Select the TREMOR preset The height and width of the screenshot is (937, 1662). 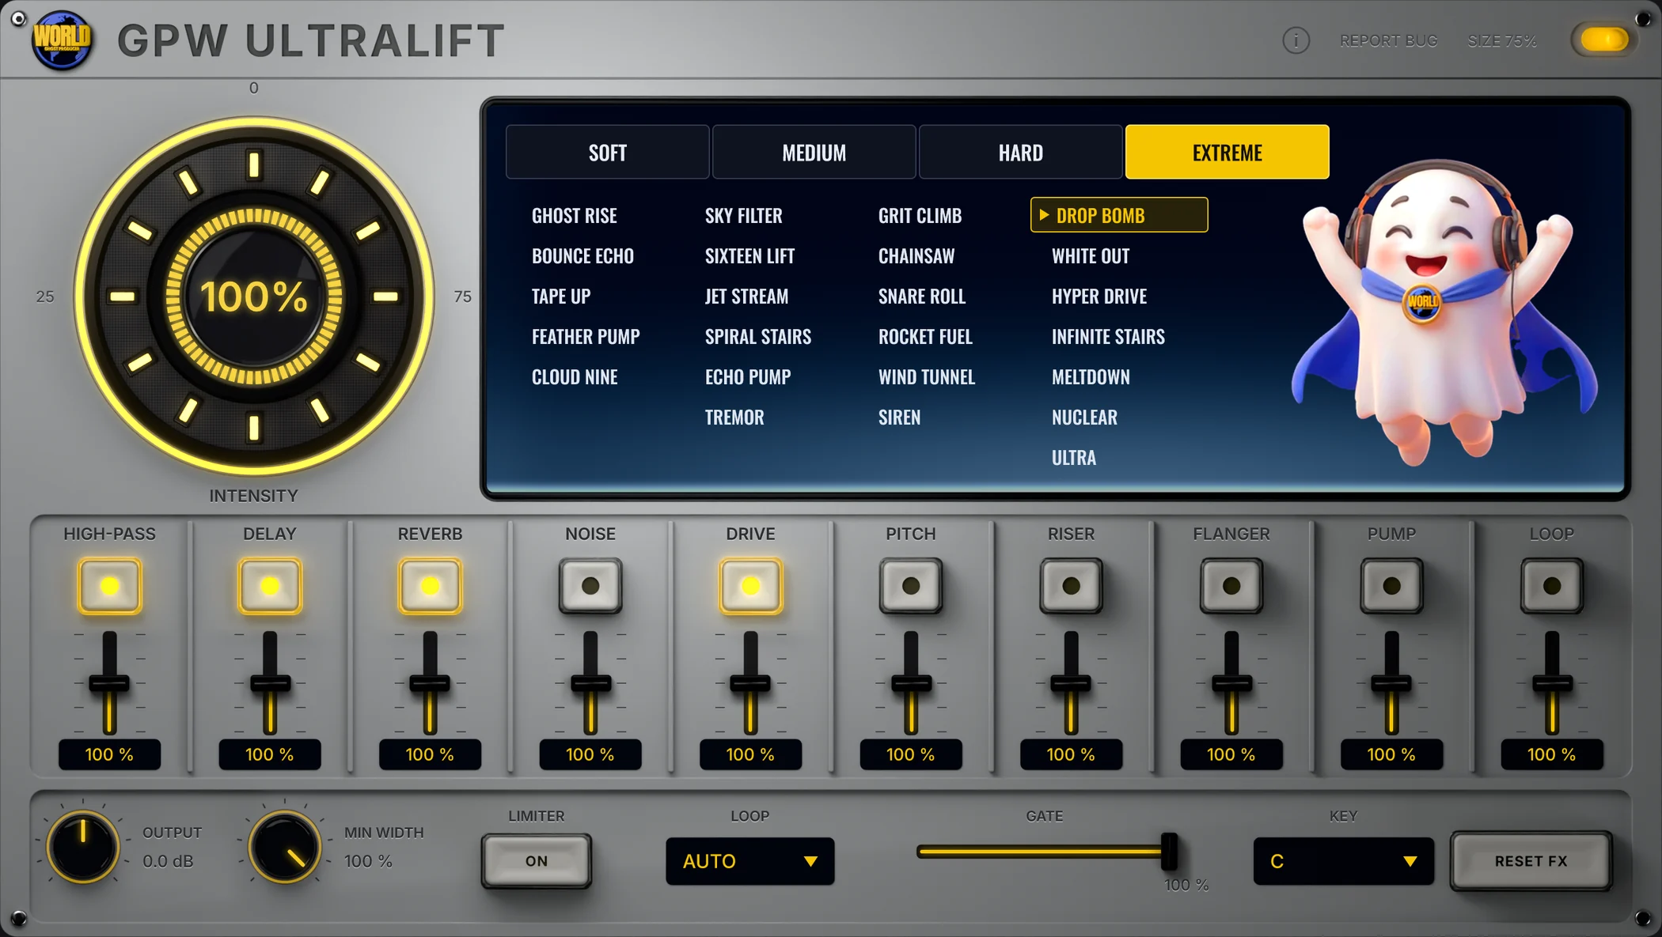[x=734, y=417]
